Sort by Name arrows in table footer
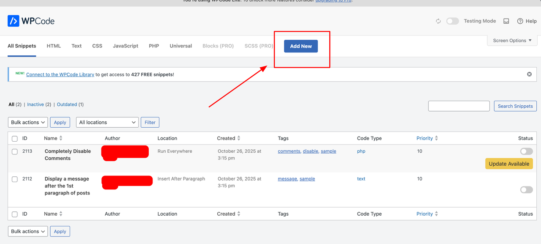Image resolution: width=541 pixels, height=244 pixels. tap(61, 214)
